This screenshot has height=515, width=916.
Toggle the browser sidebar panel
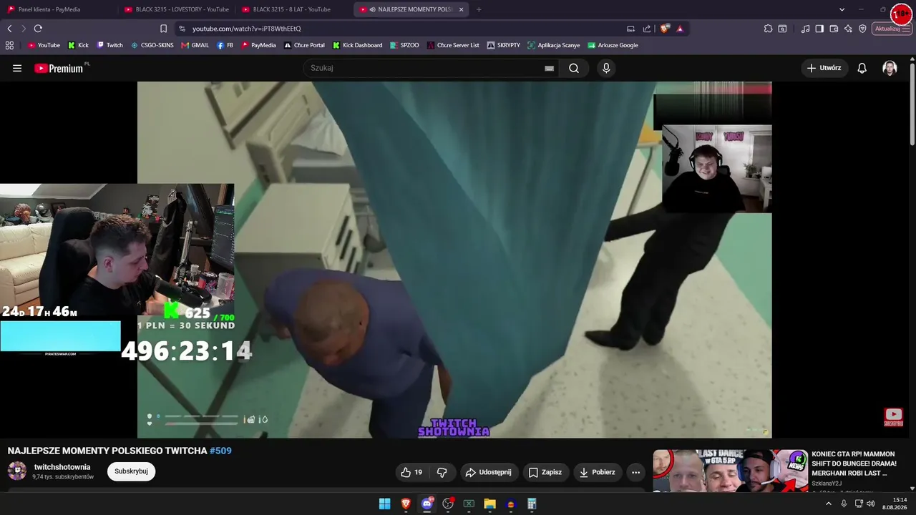click(x=819, y=29)
